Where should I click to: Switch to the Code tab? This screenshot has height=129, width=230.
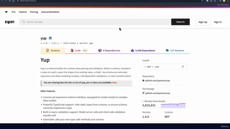coord(79,51)
